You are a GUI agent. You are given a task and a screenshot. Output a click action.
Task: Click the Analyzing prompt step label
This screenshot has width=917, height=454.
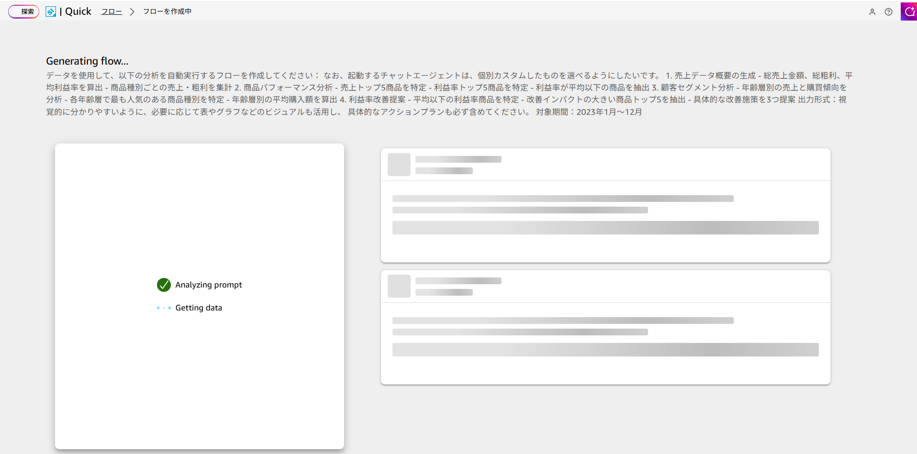pyautogui.click(x=209, y=285)
